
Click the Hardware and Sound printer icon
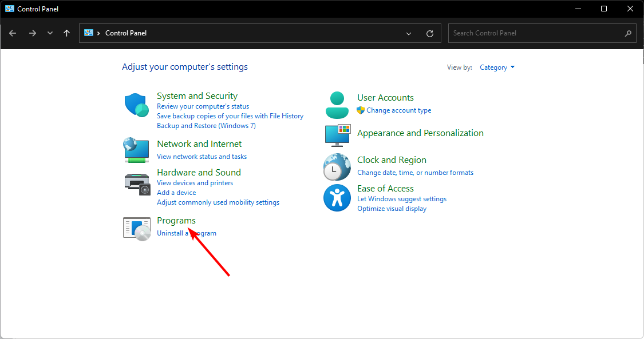(x=137, y=182)
